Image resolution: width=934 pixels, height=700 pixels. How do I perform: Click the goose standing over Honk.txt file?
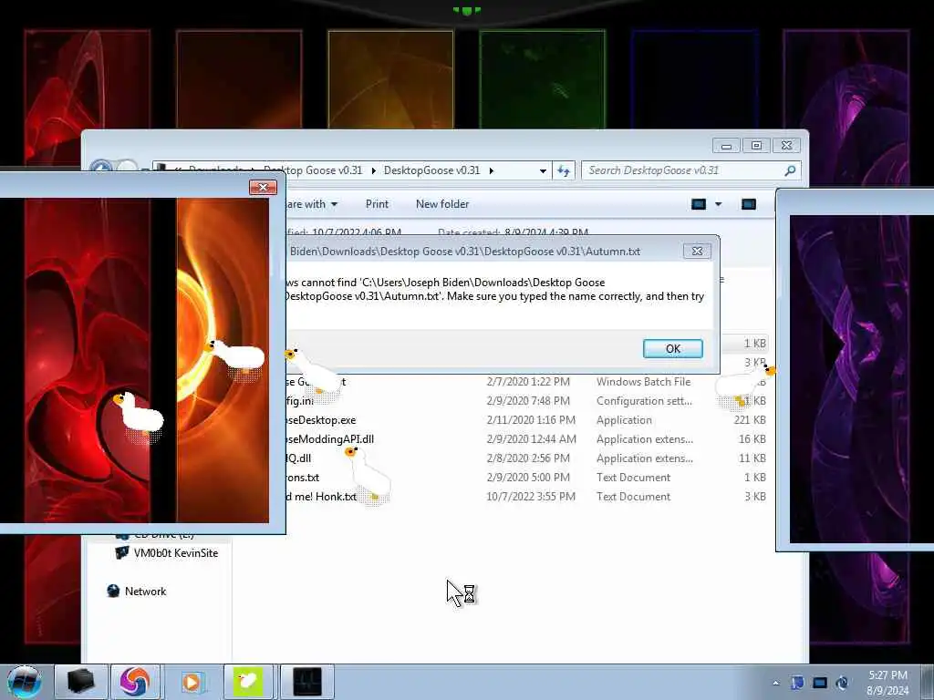[368, 474]
